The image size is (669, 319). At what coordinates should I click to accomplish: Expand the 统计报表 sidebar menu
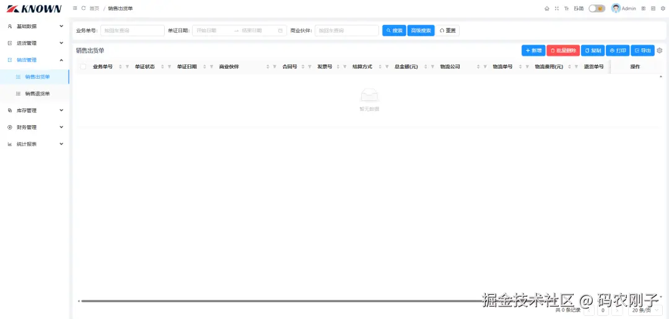click(35, 144)
